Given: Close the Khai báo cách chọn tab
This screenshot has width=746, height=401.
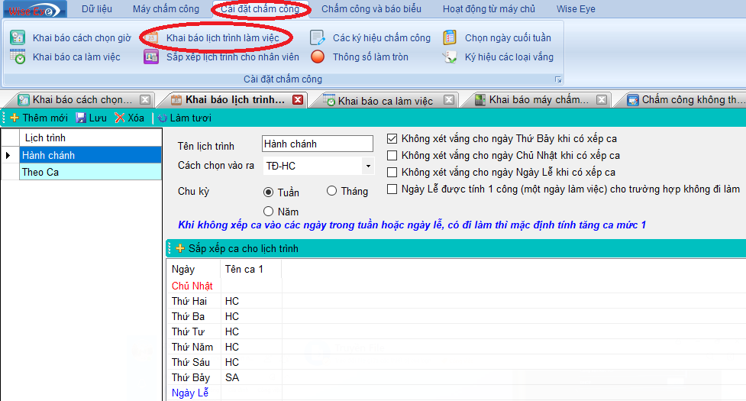Looking at the screenshot, I should coord(145,99).
